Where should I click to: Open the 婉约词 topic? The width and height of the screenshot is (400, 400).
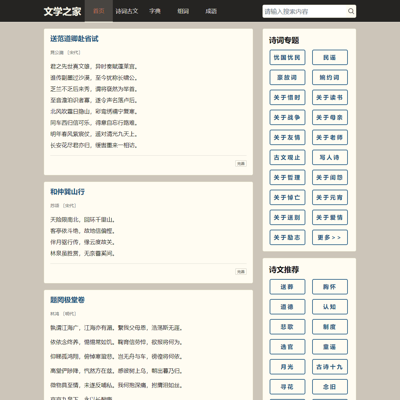tap(330, 77)
